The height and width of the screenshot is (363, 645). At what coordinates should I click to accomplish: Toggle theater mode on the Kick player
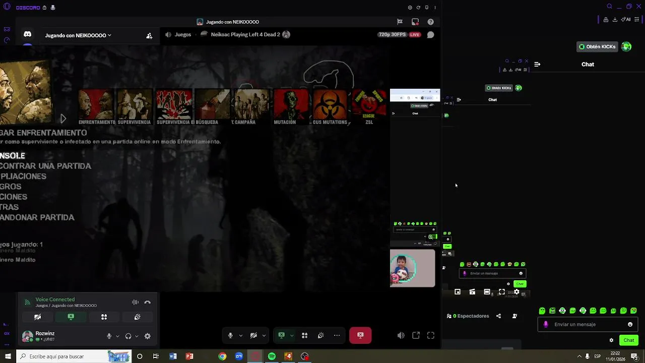point(487,292)
